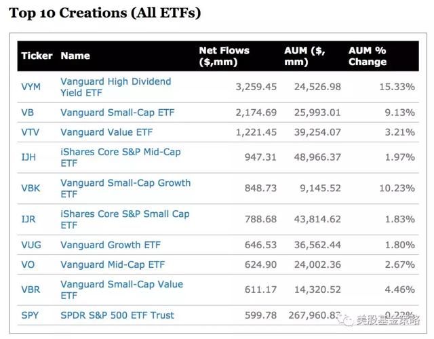Click the VBR ticker link
434x339 pixels.
(31, 290)
